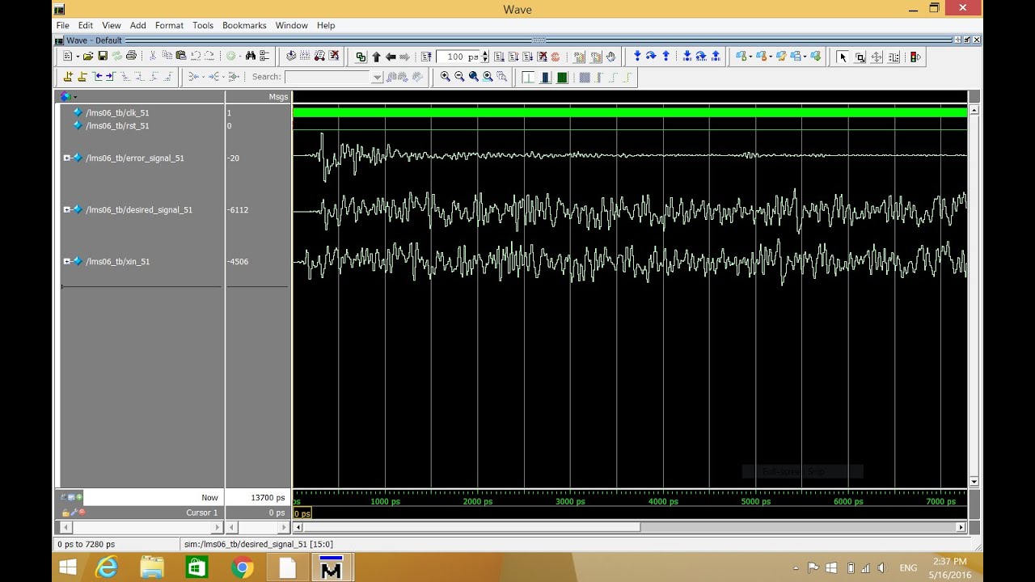Click the run length 100 ps field
This screenshot has width=1035, height=582.
tap(458, 57)
